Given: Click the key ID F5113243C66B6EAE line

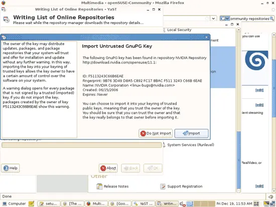Looking at the screenshot, I should pyautogui.click(x=103, y=76).
